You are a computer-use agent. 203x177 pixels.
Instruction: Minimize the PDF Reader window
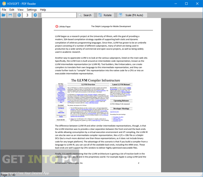[176, 4]
